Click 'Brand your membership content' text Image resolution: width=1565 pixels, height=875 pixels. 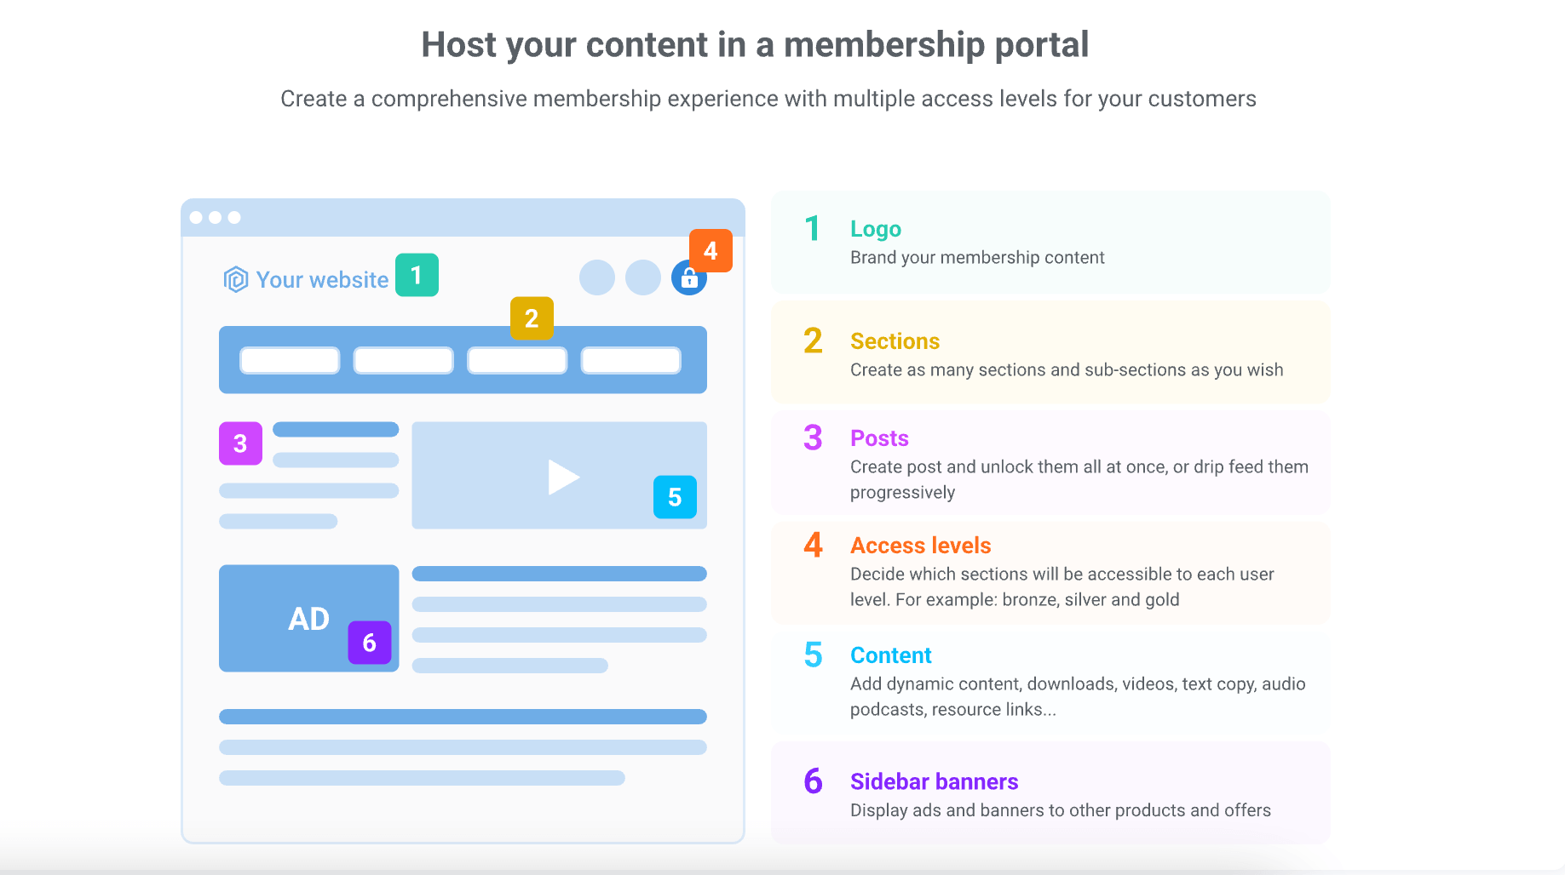point(977,258)
